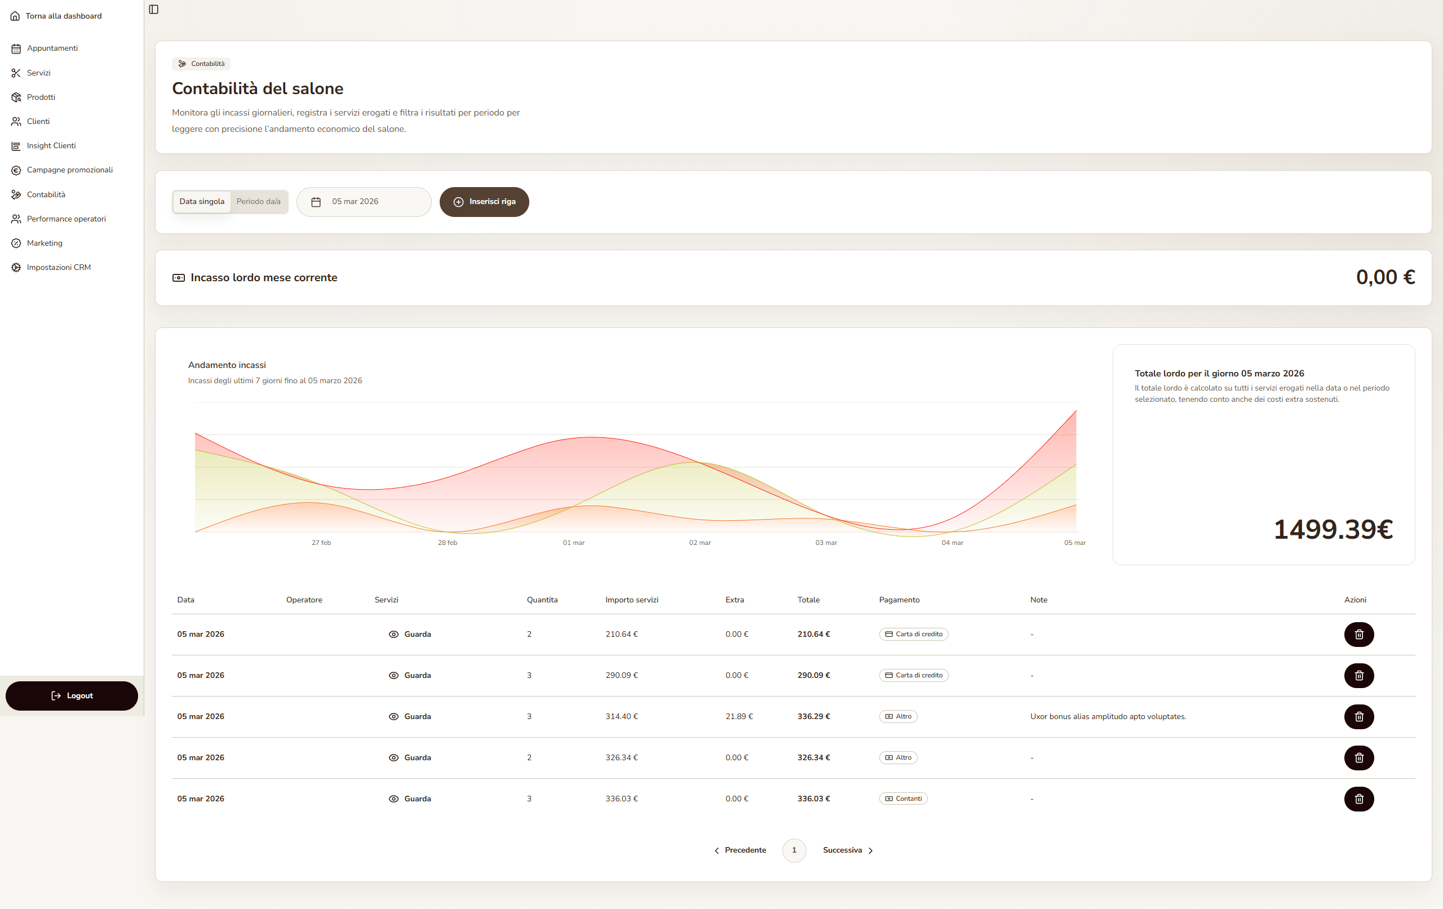1443x909 pixels.
Task: Open Campagne promozionali in the sidebar
Action: 72,170
